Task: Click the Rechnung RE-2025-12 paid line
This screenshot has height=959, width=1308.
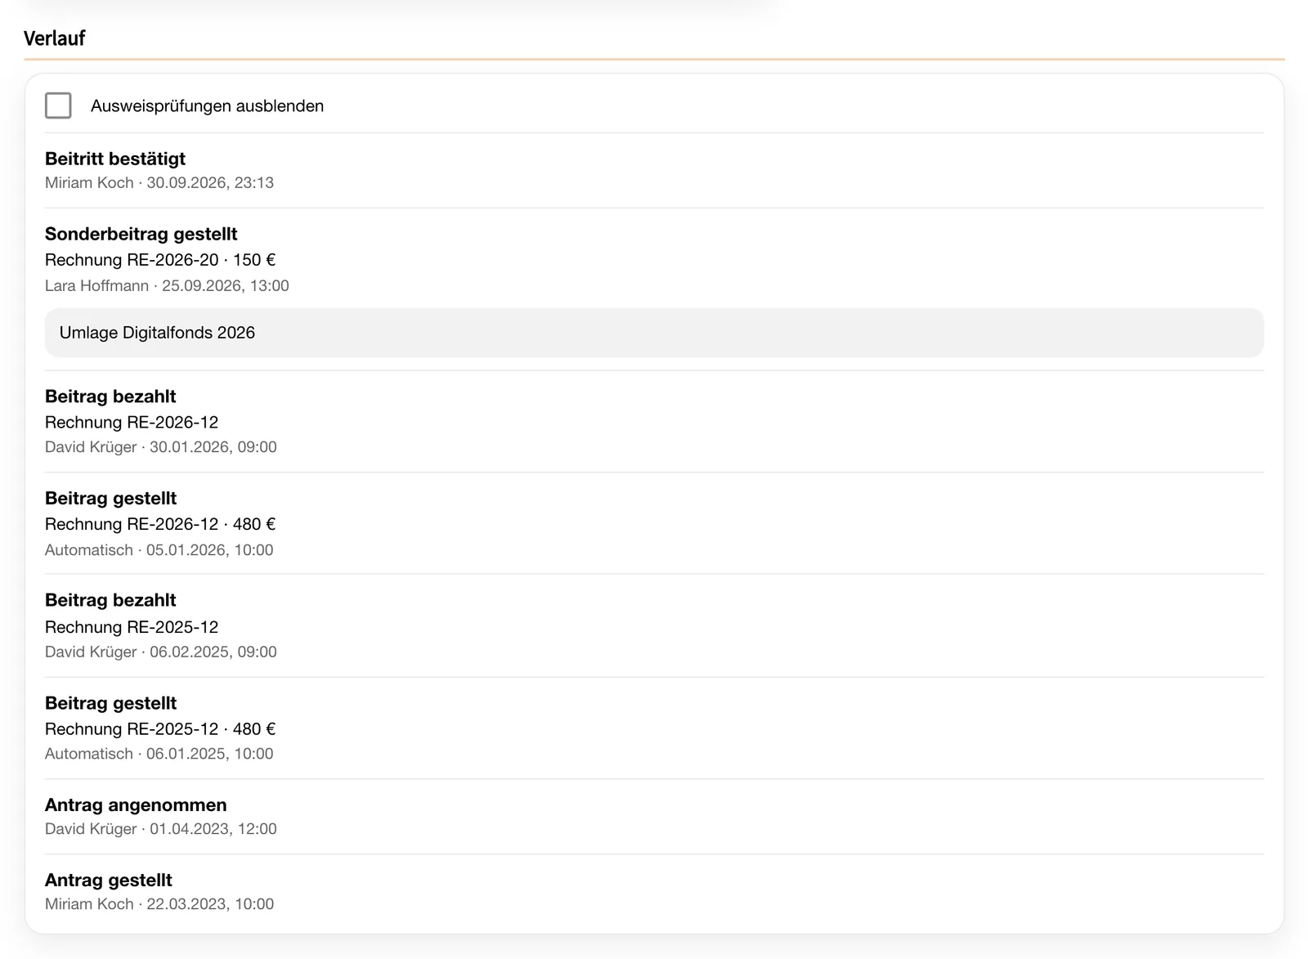Action: tap(132, 627)
